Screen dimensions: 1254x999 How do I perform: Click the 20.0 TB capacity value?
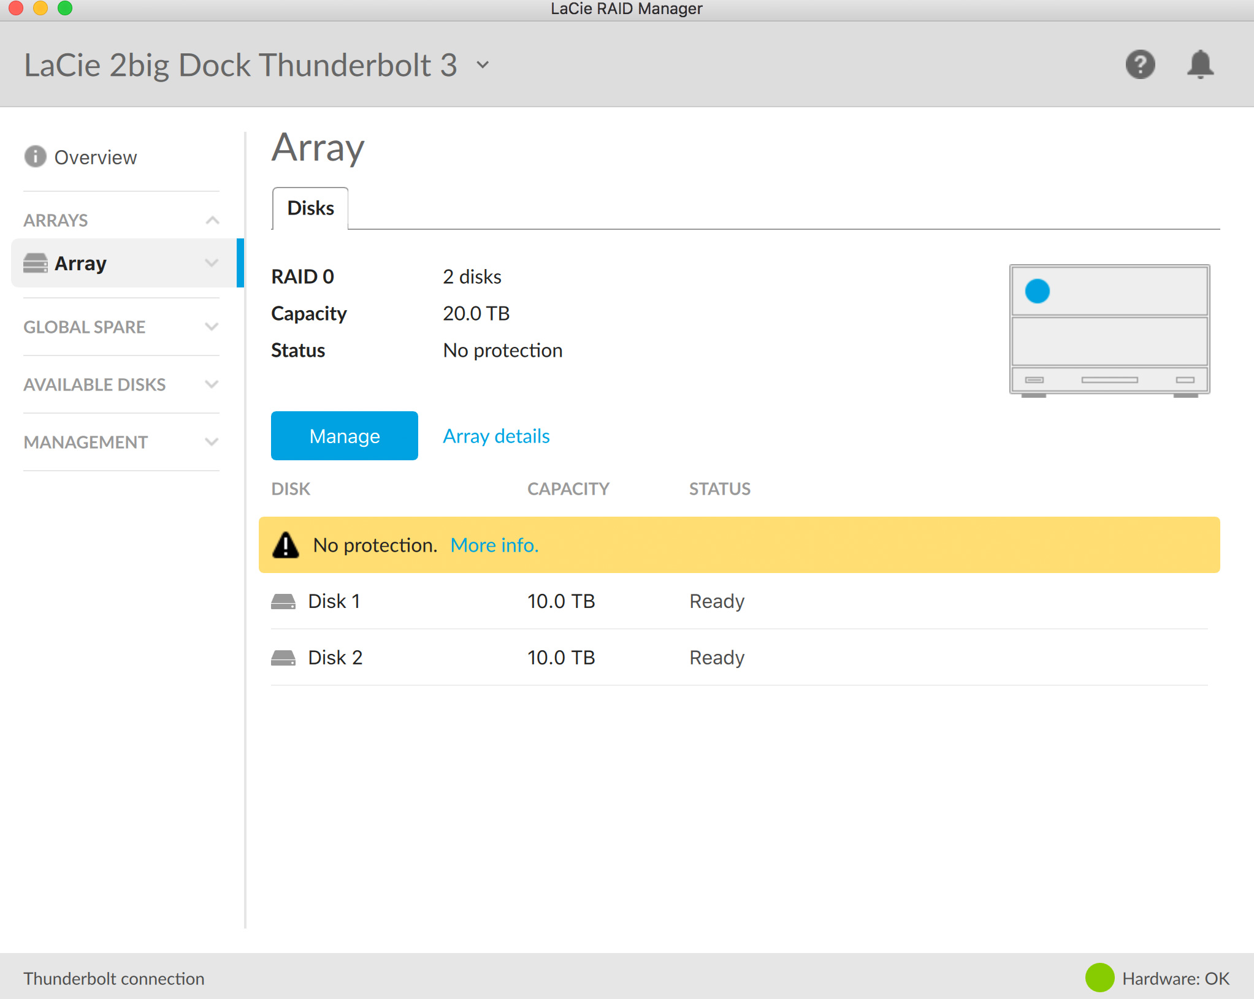pyautogui.click(x=476, y=313)
